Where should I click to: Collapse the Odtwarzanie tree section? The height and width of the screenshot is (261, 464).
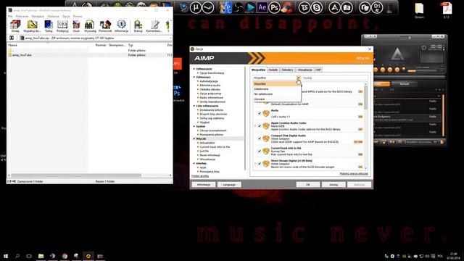pos(194,69)
